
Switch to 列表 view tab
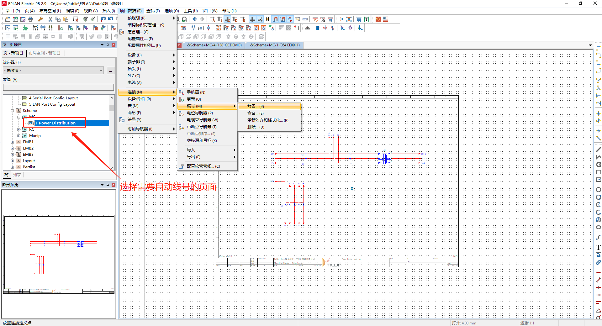(x=17, y=175)
